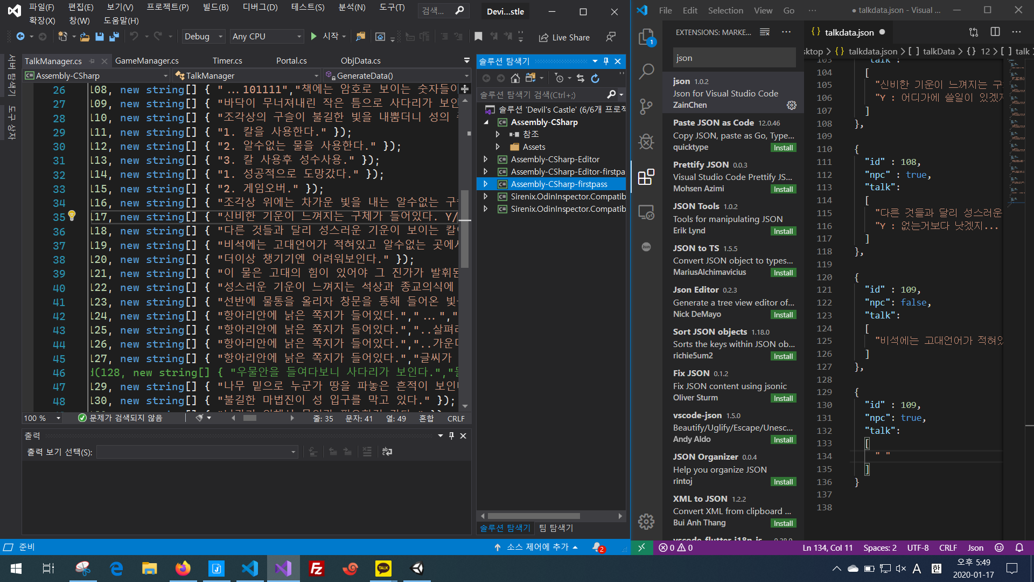Install the Prettify JSON extension
This screenshot has height=582, width=1034.
point(783,189)
